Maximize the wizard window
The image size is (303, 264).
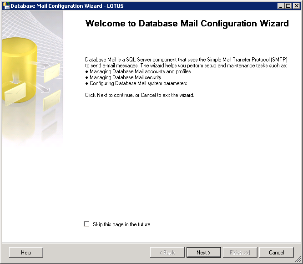tap(288, 6)
